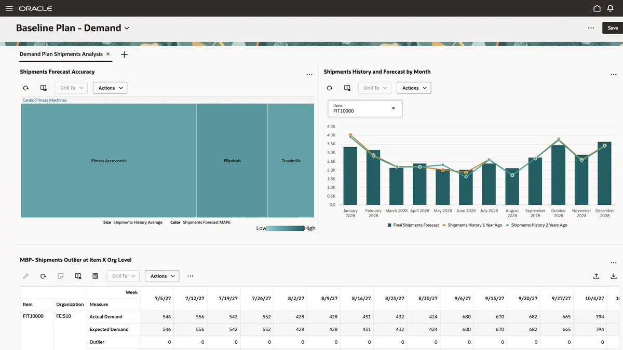Viewport: 623px width, 350px height.
Task: Refresh Shipments Forecast Accuracy panel
Action: (25, 88)
